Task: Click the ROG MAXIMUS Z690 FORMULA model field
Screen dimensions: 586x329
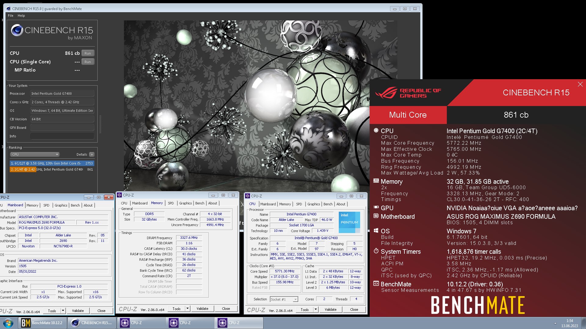Action: point(46,222)
